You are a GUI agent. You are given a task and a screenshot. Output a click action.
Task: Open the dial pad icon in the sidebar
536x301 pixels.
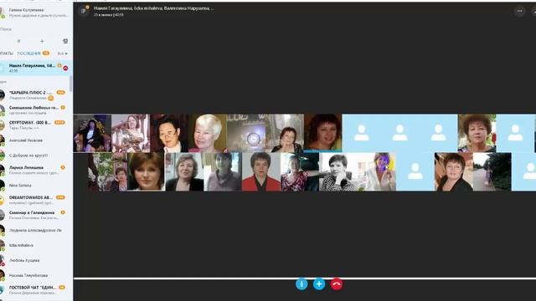[x=65, y=41]
